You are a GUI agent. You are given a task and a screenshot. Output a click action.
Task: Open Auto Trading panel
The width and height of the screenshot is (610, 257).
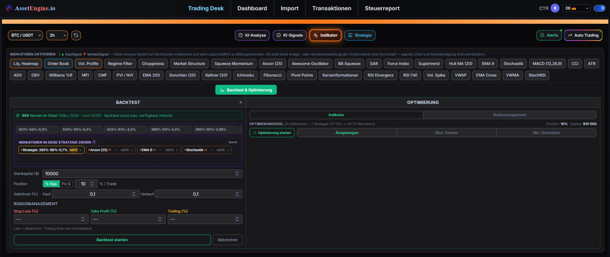[583, 35]
